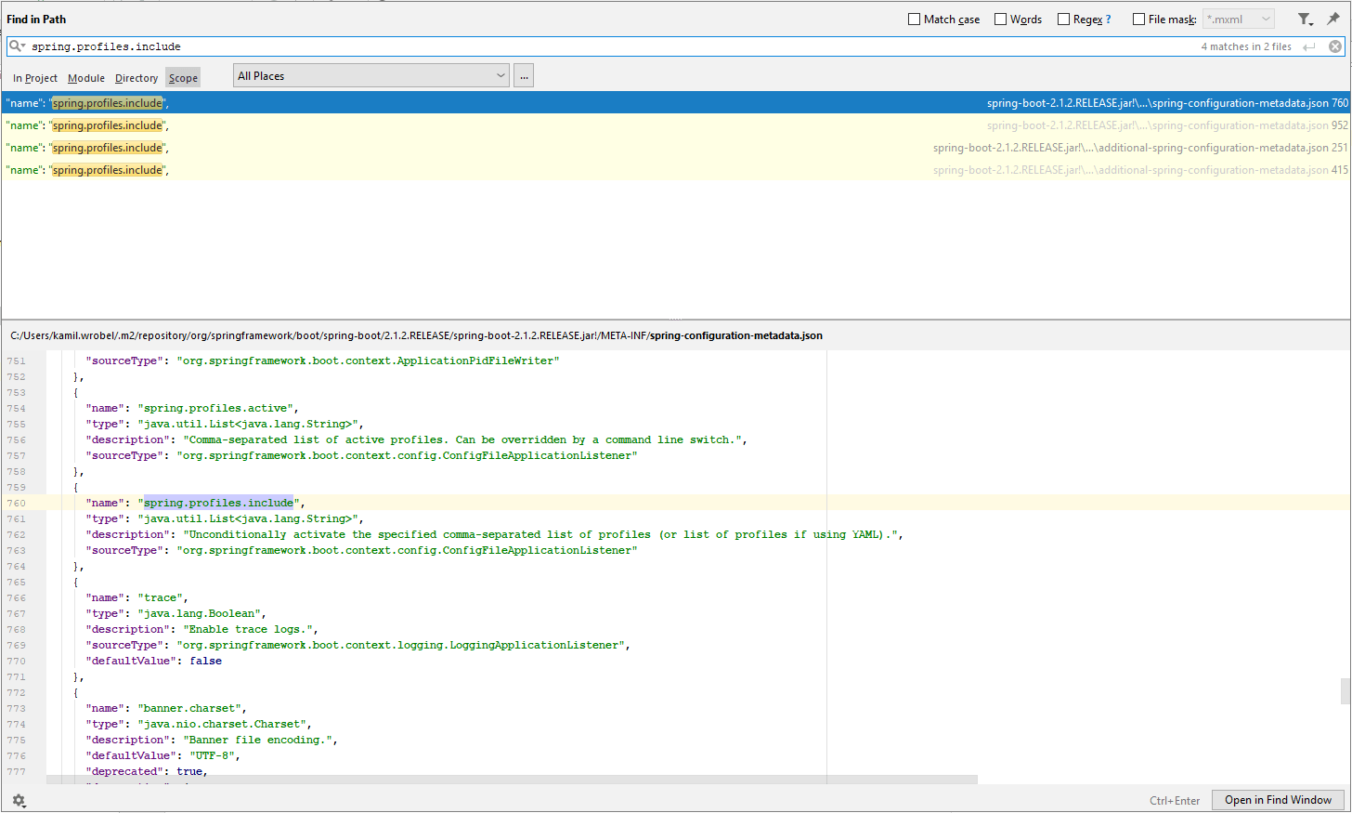
Task: Show regex help question mark
Action: pos(1108,19)
